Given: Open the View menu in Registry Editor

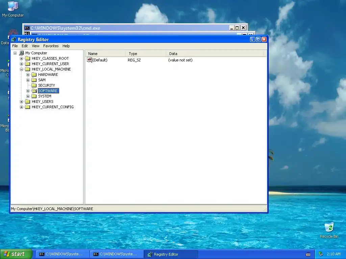Looking at the screenshot, I should tap(35, 46).
